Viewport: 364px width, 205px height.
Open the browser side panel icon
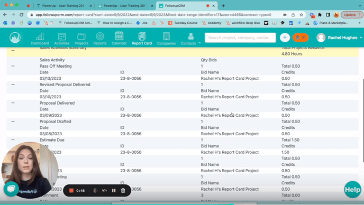[x=328, y=15]
